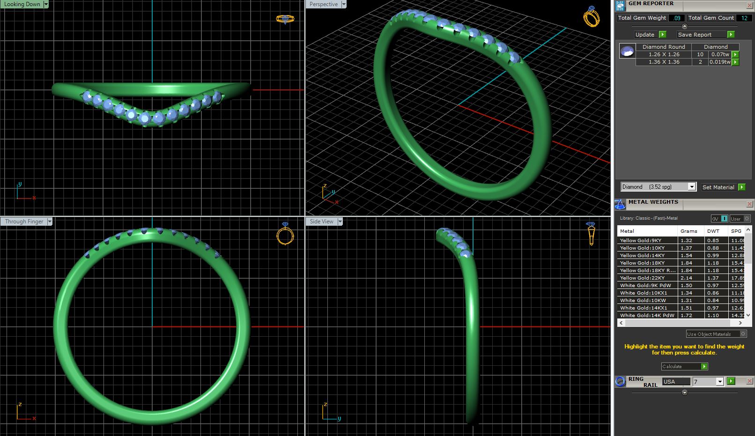Open the ring size 7 dropdown
Viewport: 755px width, 436px height.
tap(720, 382)
